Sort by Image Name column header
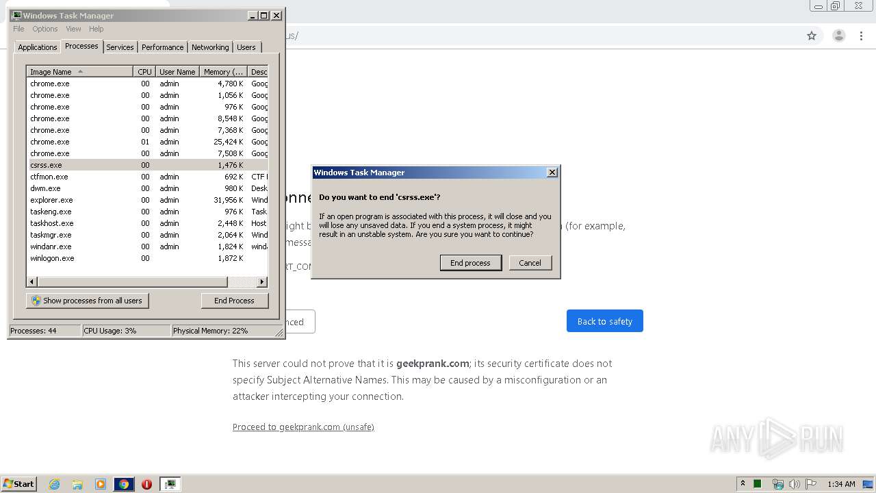876x493 pixels. pyautogui.click(x=79, y=72)
